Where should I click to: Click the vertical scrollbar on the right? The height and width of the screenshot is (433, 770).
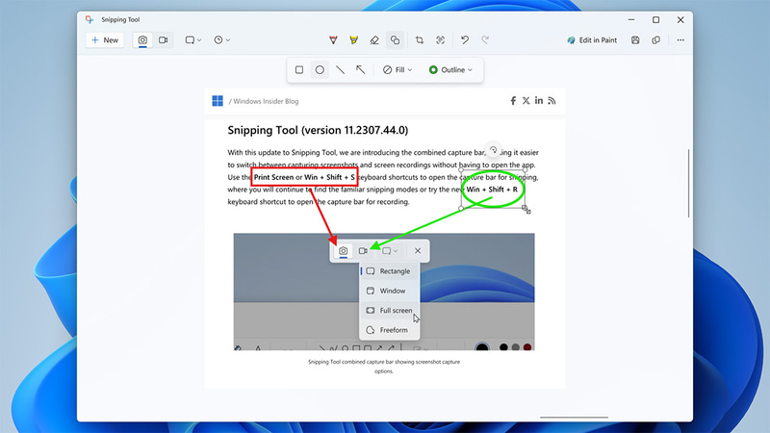point(688,183)
